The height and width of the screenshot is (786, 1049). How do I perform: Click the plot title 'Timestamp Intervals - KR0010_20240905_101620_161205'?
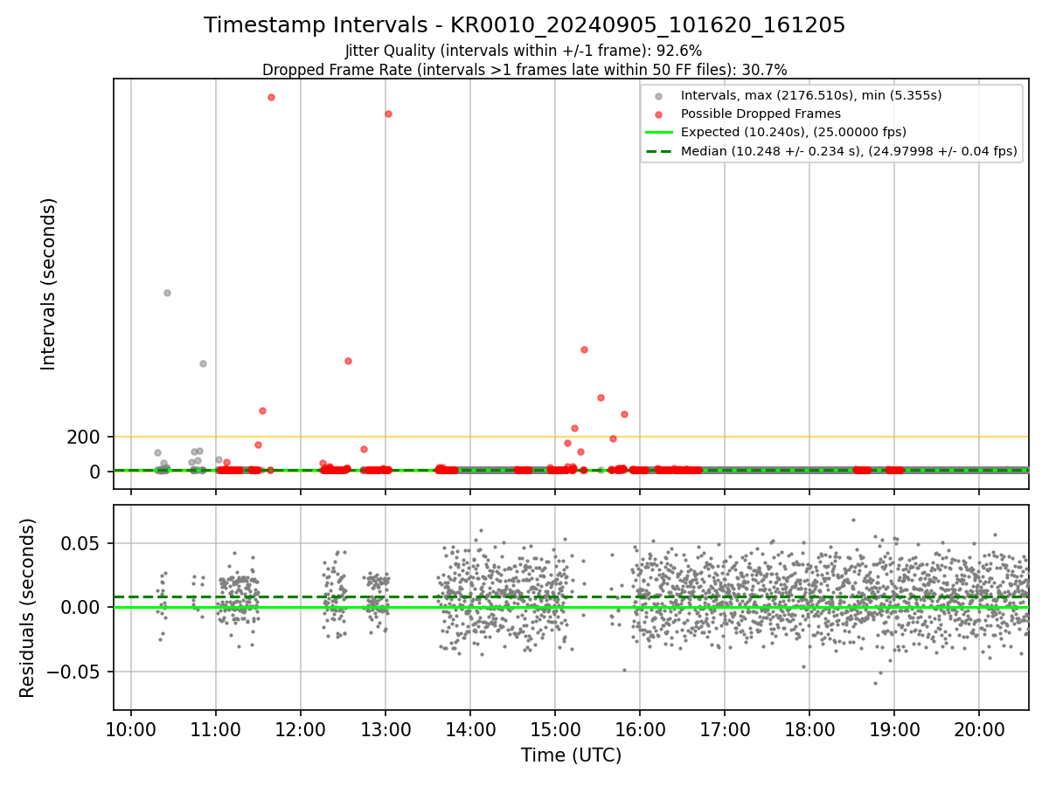524,25
